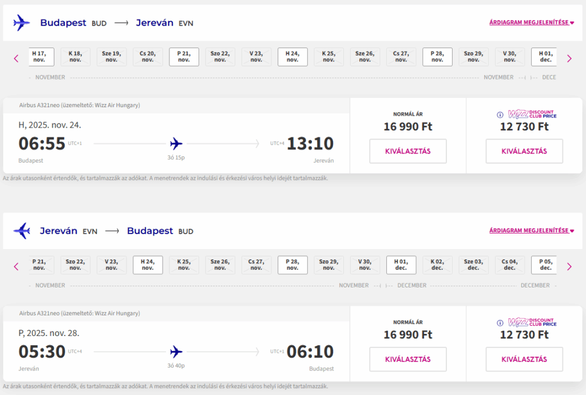Choose outbound Wizz Discount Club price Kiválasztás
Screen dimensions: 586x395
[524, 151]
